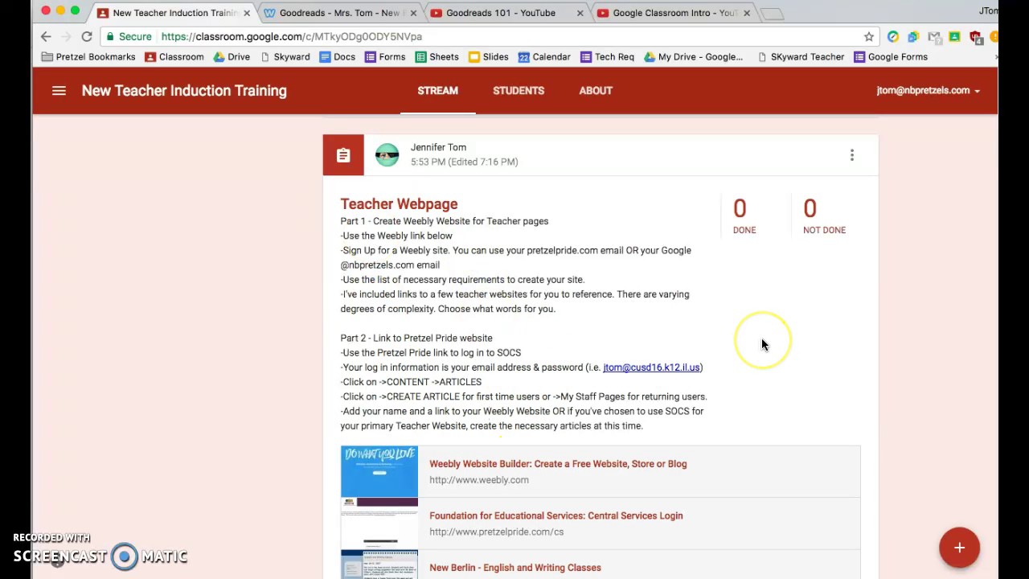Click the blue-yellow compass extension icon
The width and height of the screenshot is (1029, 579).
pos(893,36)
